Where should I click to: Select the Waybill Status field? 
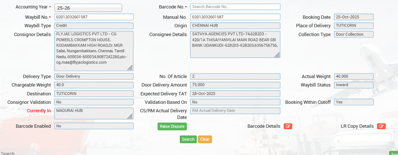[353, 85]
